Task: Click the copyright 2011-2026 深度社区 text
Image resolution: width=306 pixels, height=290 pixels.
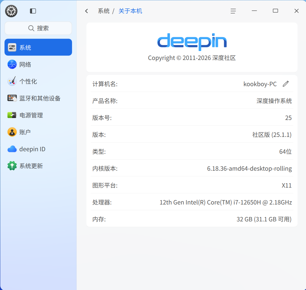Action: pos(192,58)
